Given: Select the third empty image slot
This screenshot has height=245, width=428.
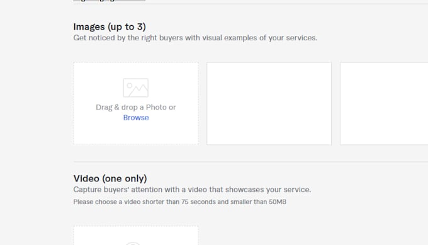Looking at the screenshot, I should (384, 103).
